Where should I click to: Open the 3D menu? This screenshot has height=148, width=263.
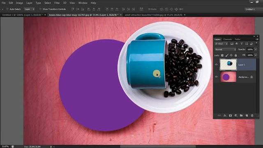pos(65,3)
